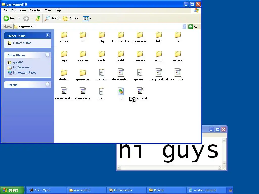Click Extract all files link
The width and height of the screenshot is (259, 194).
[22, 43]
